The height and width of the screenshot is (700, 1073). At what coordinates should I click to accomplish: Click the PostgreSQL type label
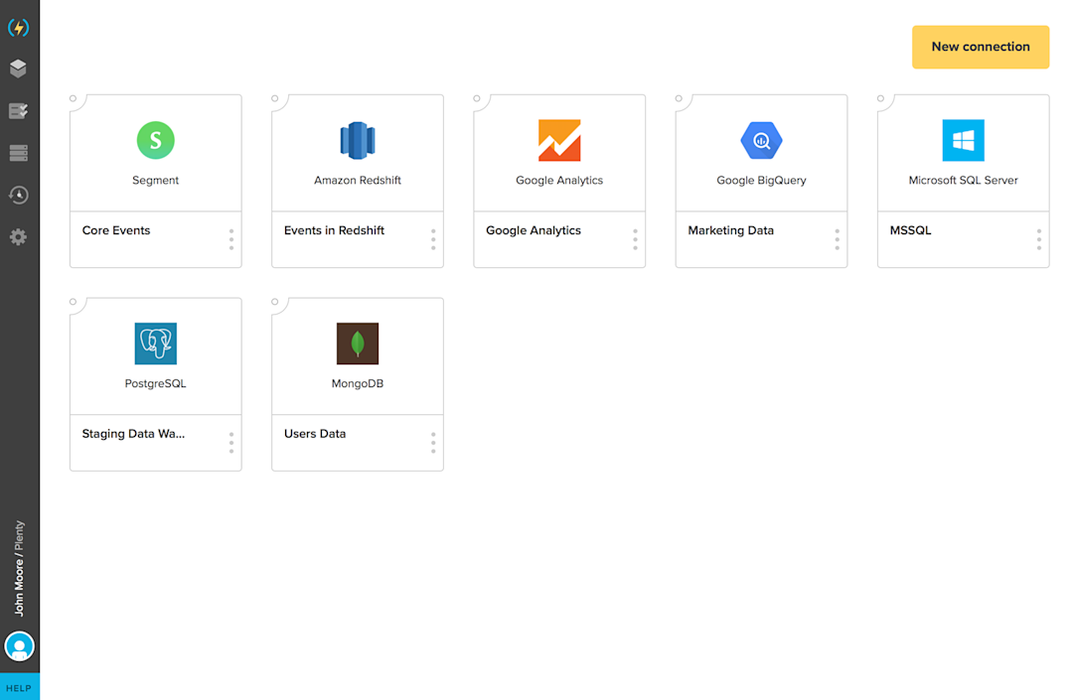[x=155, y=383]
